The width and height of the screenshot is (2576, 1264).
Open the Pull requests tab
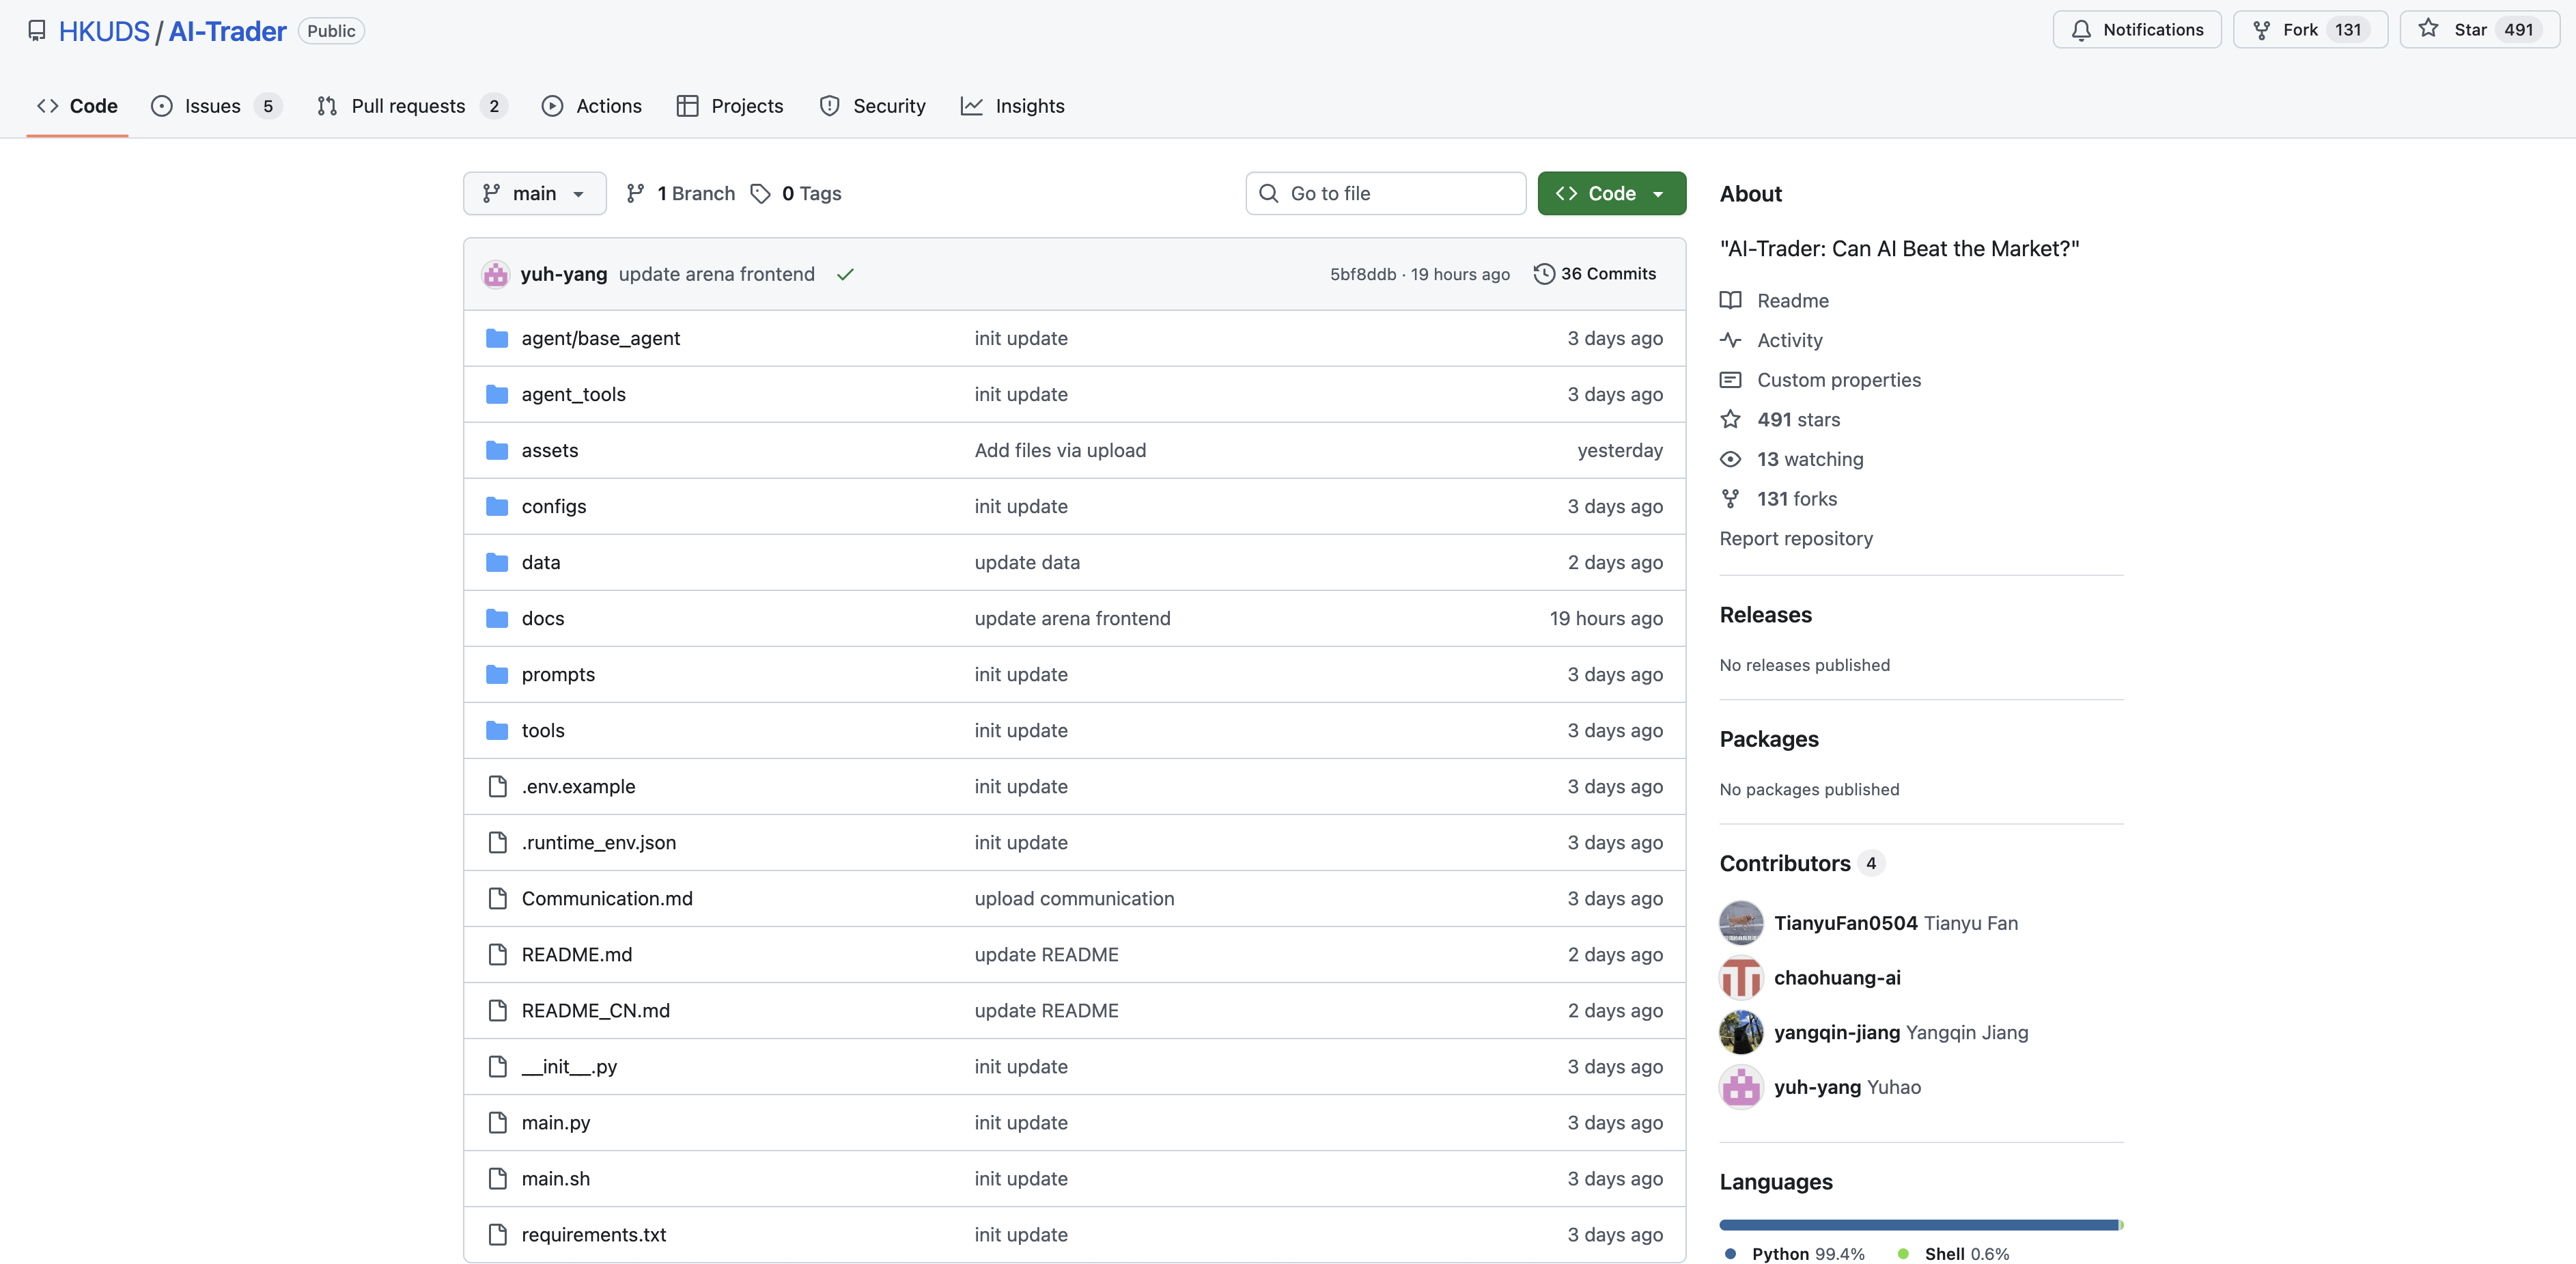click(408, 106)
